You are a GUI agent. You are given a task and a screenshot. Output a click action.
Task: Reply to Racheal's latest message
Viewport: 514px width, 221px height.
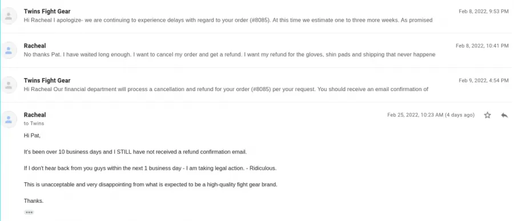point(504,115)
